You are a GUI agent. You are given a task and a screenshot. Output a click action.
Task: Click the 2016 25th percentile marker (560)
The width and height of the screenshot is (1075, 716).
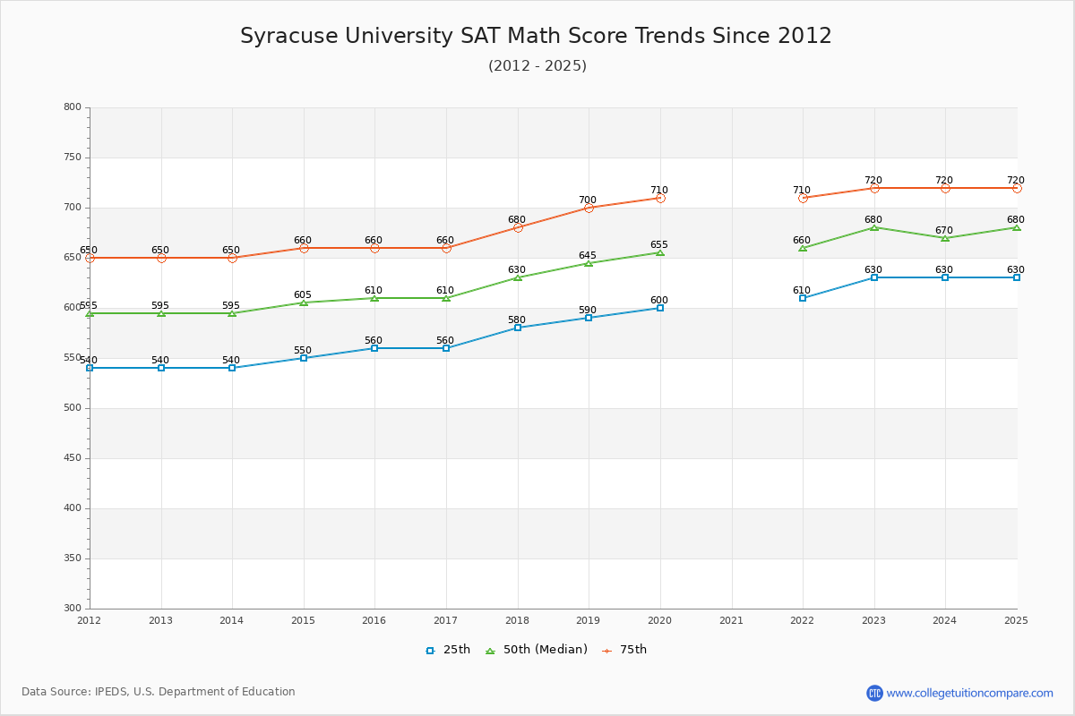(374, 348)
